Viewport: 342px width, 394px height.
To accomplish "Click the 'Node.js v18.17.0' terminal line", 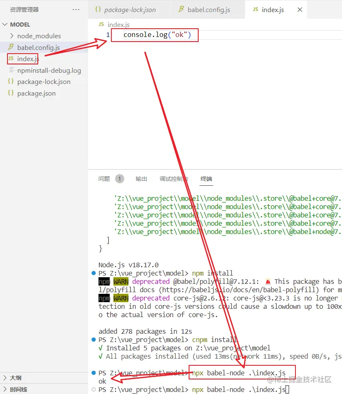I will pyautogui.click(x=128, y=265).
